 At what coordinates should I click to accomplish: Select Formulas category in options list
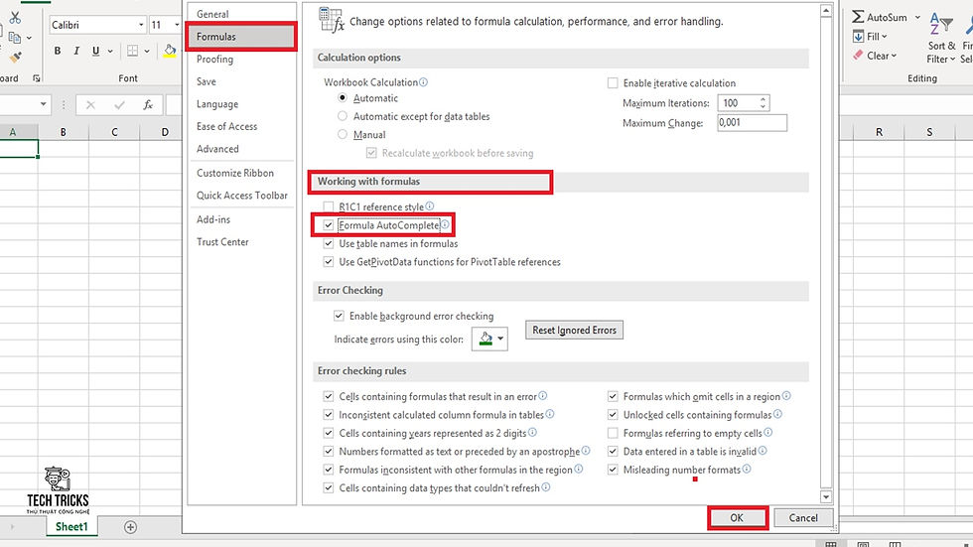pyautogui.click(x=240, y=37)
